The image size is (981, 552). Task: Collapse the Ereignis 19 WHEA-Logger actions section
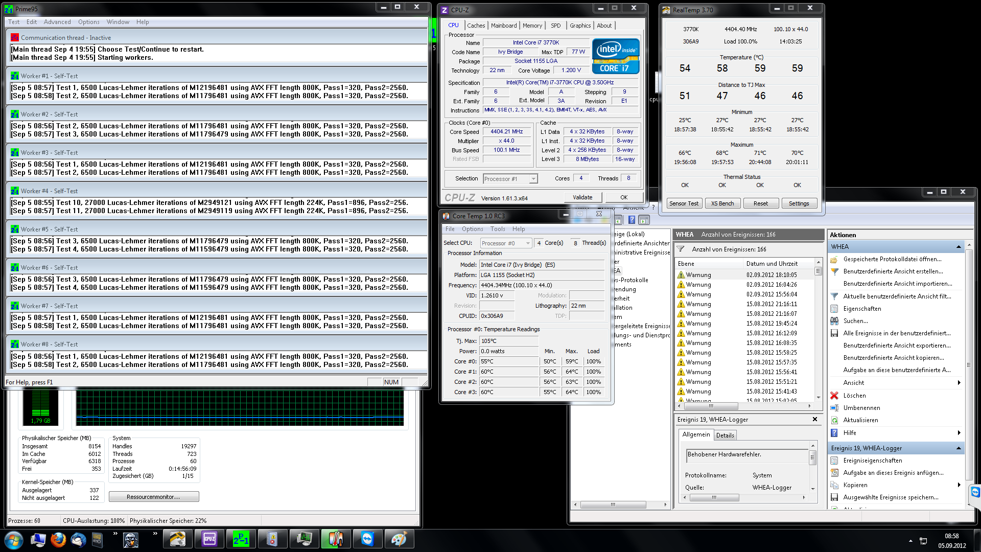click(x=959, y=448)
